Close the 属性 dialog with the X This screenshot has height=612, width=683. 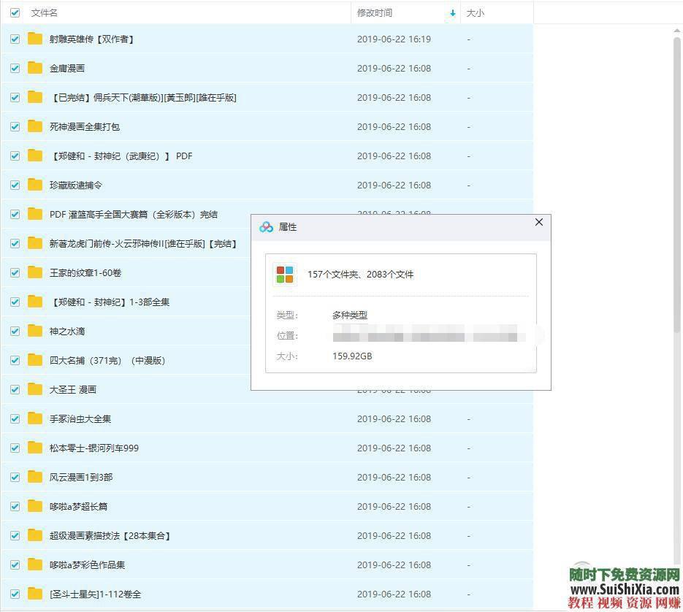(x=539, y=222)
